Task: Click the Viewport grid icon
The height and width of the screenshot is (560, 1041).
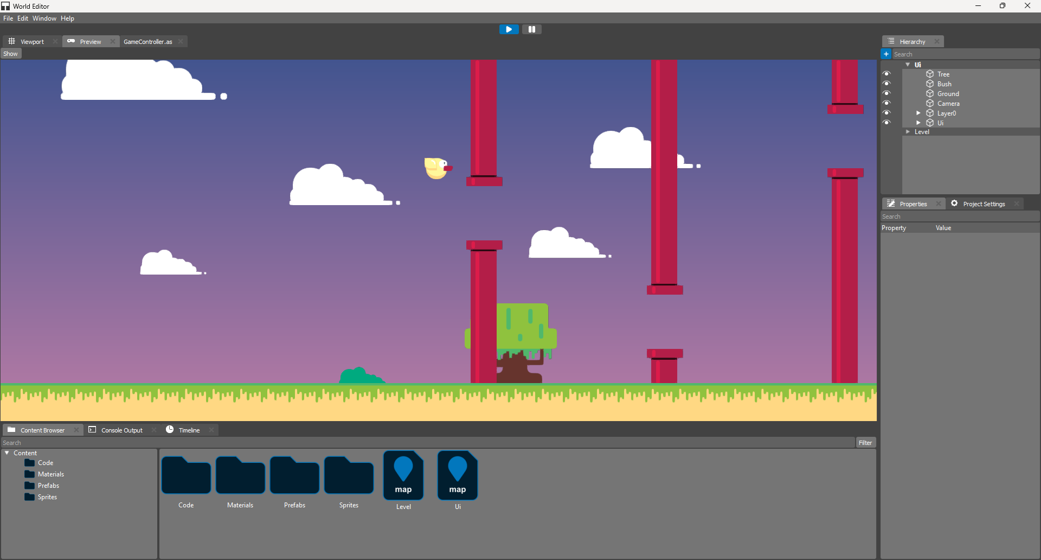Action: 11,41
